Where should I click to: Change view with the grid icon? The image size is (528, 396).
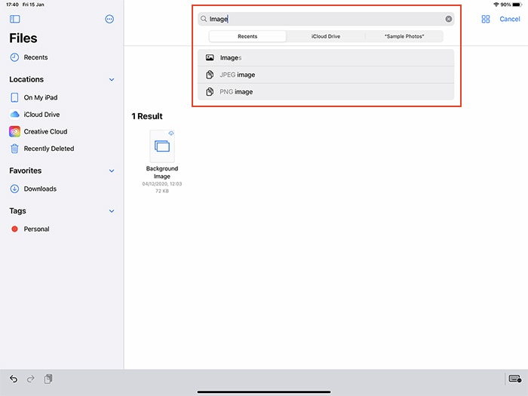tap(486, 19)
